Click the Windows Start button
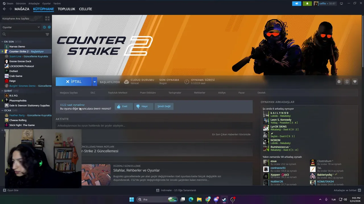The image size is (364, 204). [132, 199]
